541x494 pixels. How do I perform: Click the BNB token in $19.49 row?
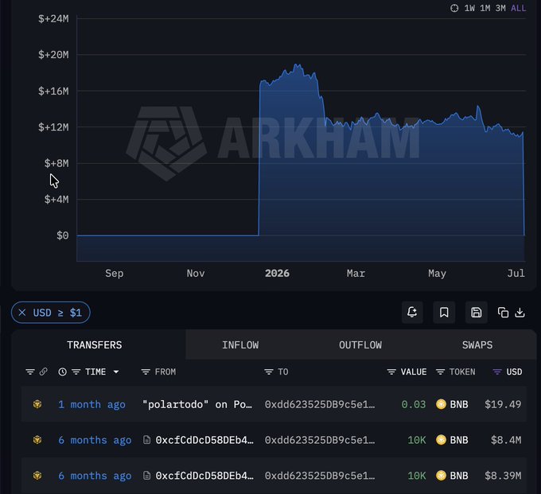tap(452, 404)
